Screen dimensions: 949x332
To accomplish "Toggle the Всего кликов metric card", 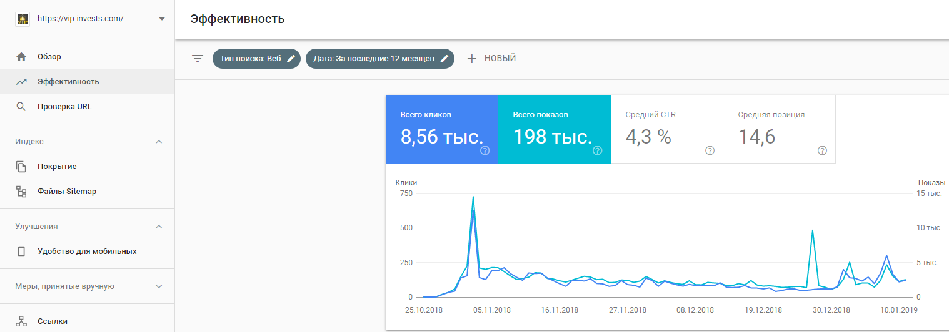I will [x=441, y=129].
